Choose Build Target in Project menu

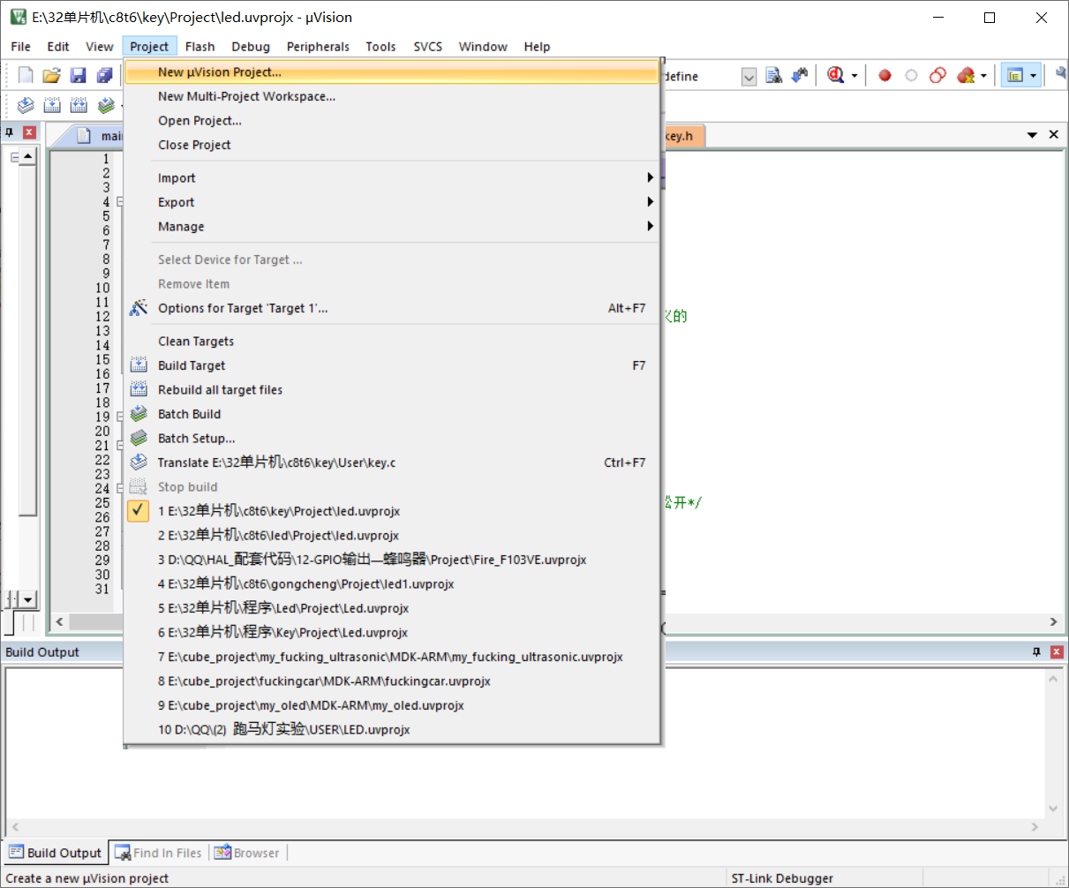click(x=392, y=365)
